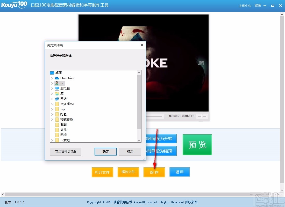Click the 时间设为开始 button
Screen dimensions: 285x207
tap(161, 139)
